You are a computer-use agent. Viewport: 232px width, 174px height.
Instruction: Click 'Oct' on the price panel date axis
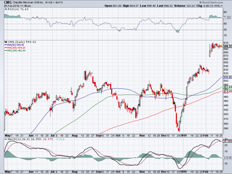coord(118,135)
